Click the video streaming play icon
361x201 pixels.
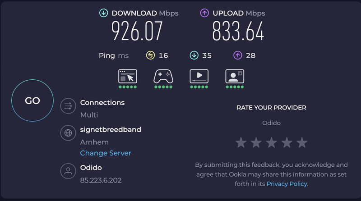pos(199,76)
